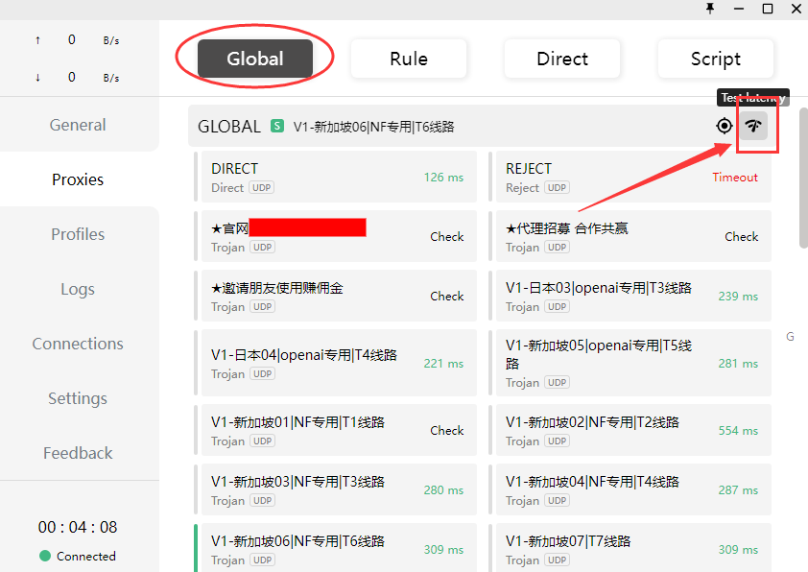Click the pin window icon
The height and width of the screenshot is (572, 808).
(710, 9)
